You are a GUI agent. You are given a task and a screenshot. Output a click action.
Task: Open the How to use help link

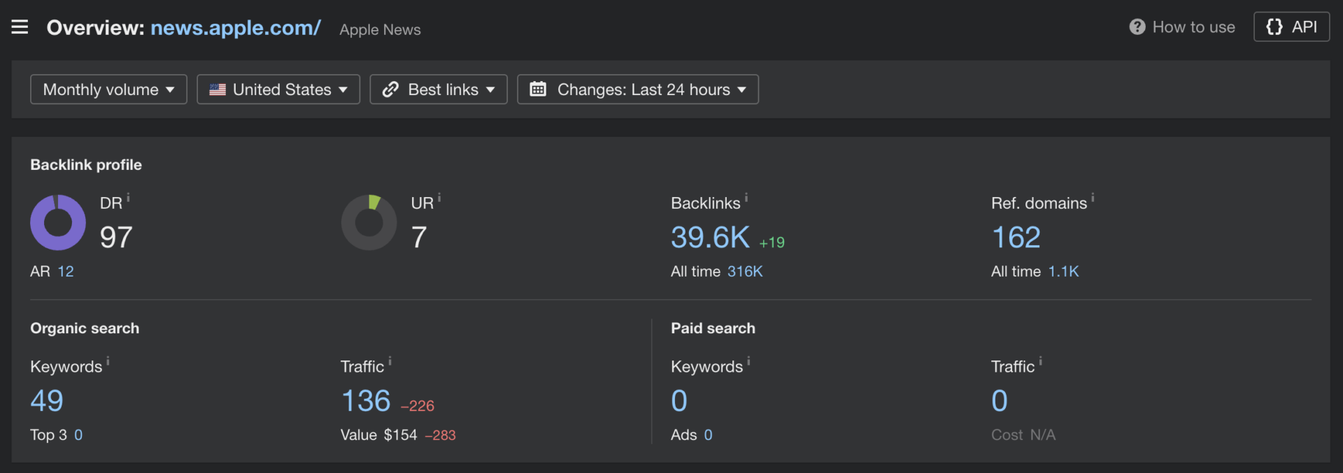[x=1182, y=27]
